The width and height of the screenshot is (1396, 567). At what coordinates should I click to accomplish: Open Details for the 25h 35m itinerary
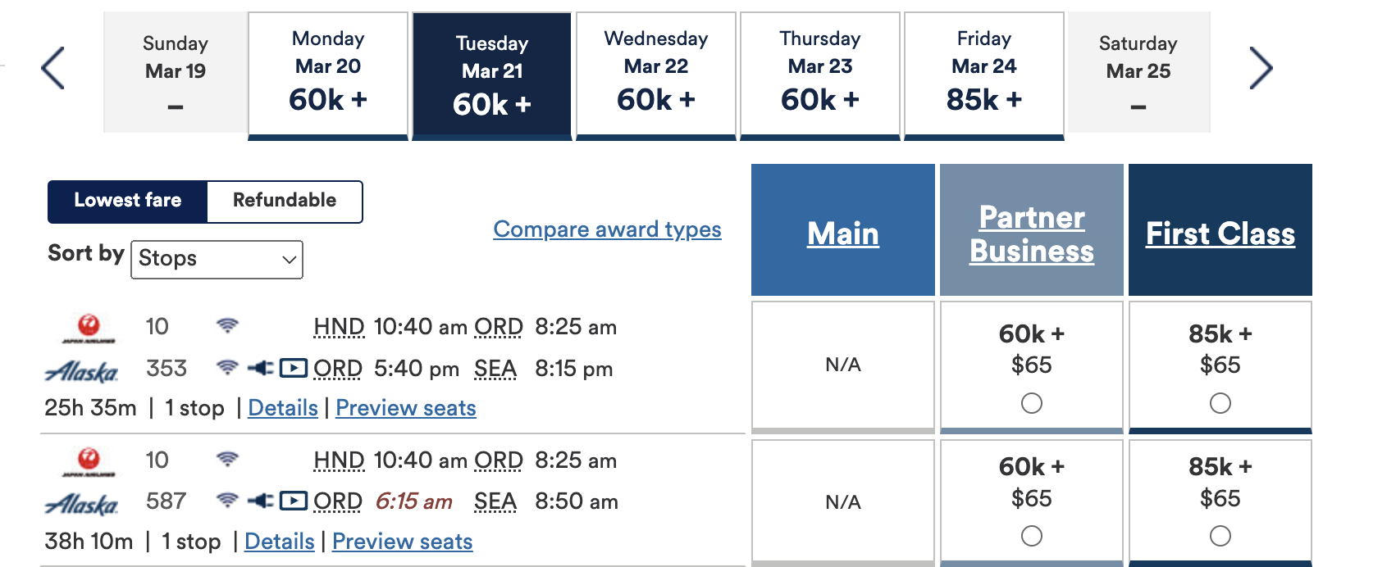coord(283,408)
